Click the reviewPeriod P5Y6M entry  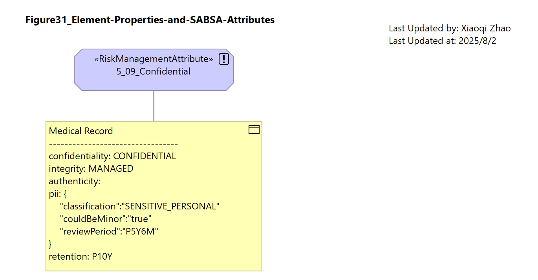pyautogui.click(x=109, y=231)
